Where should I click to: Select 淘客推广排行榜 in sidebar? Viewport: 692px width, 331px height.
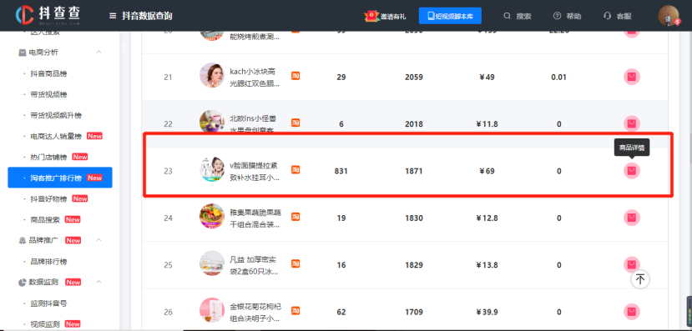[x=60, y=178]
